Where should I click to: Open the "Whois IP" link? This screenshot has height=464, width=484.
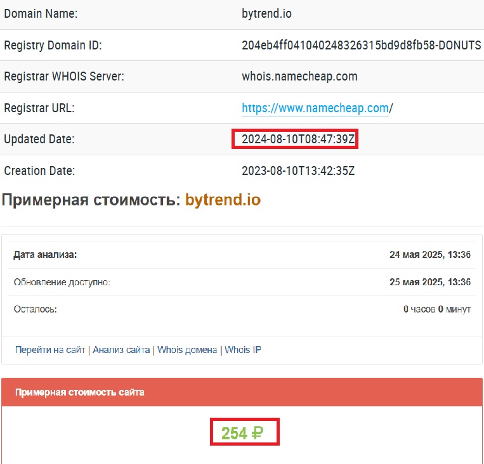pyautogui.click(x=243, y=350)
